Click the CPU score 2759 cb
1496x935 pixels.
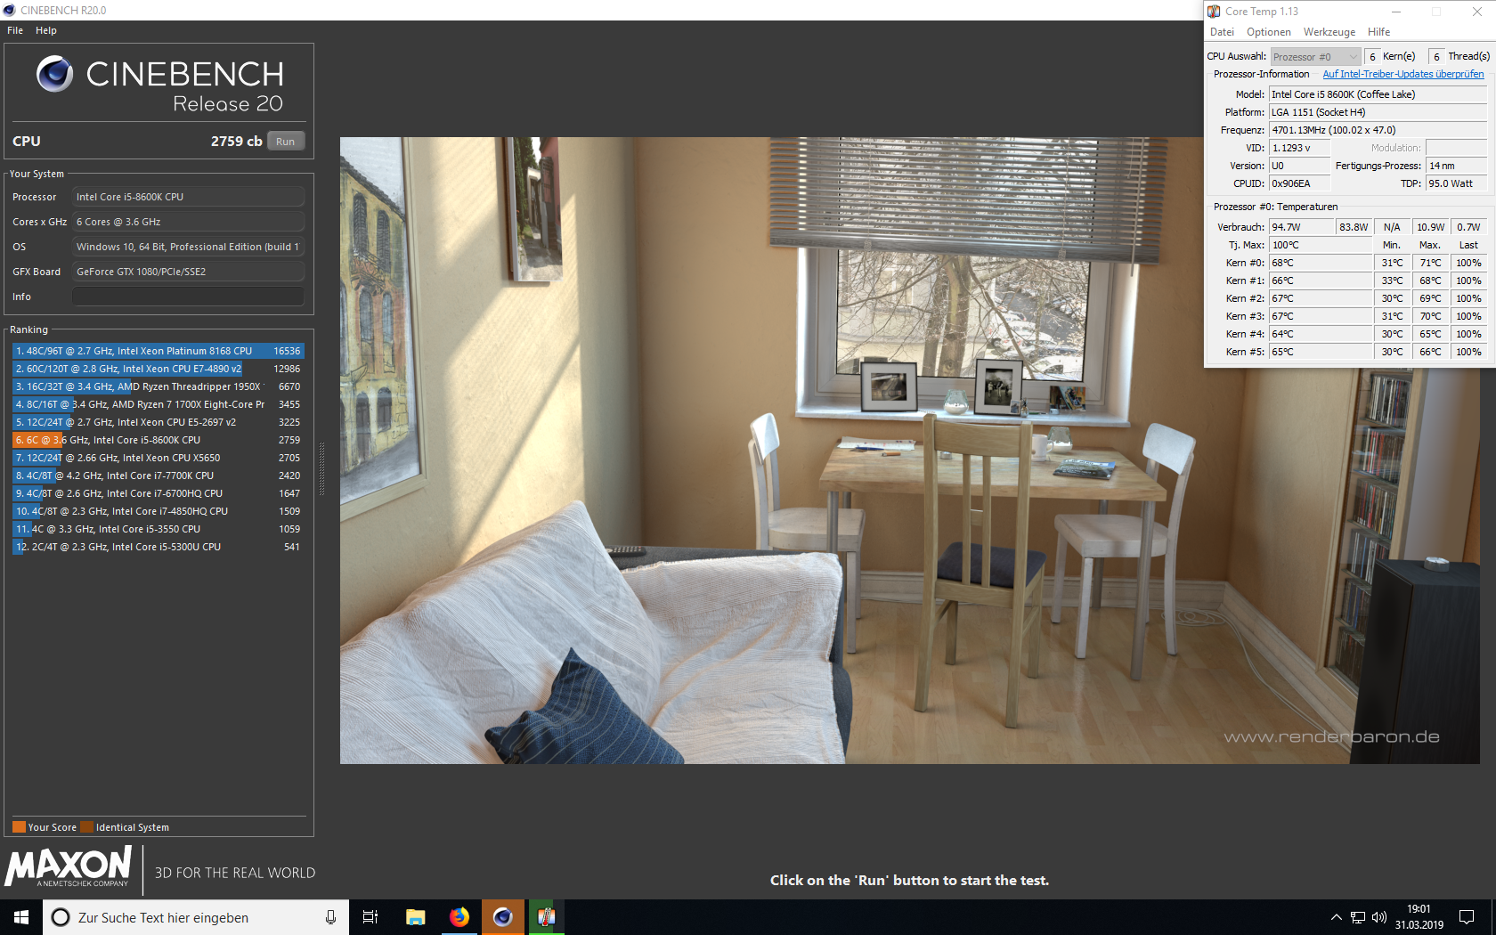pyautogui.click(x=236, y=142)
